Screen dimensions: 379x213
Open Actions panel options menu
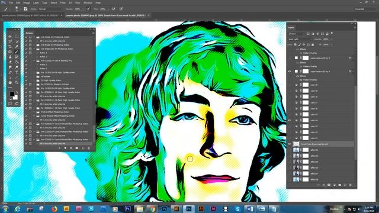(x=94, y=33)
